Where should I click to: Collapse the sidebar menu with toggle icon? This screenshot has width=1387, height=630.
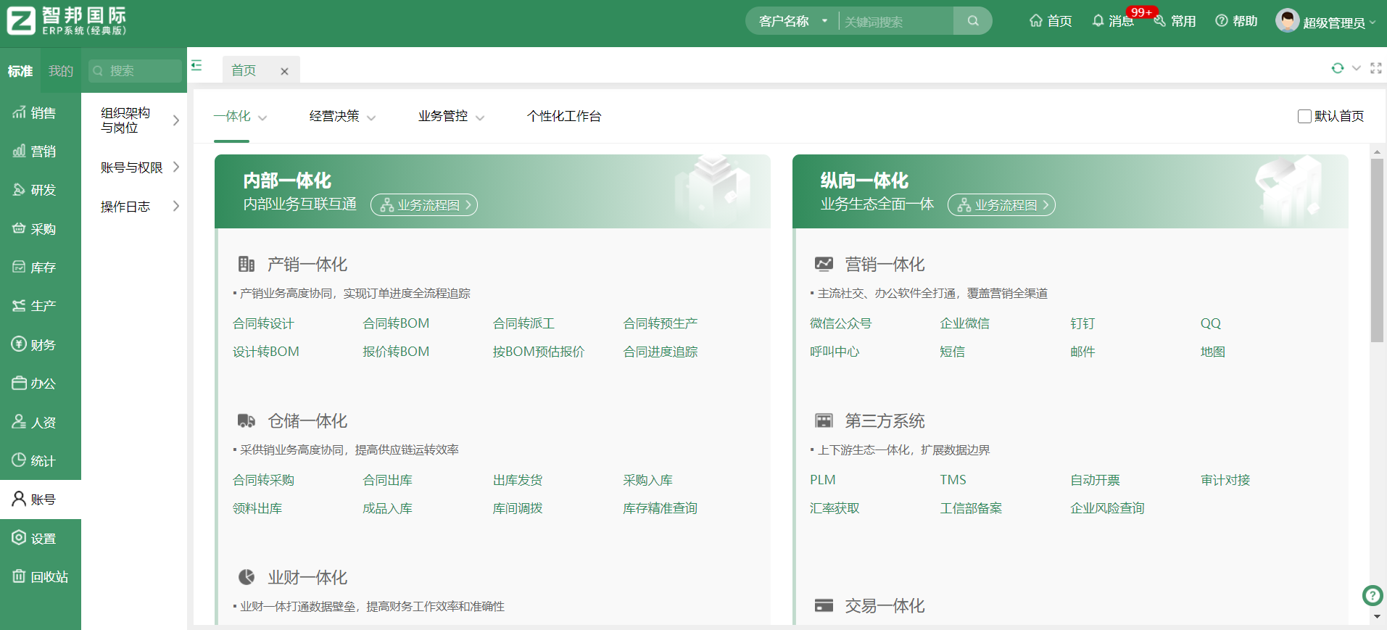pos(196,66)
